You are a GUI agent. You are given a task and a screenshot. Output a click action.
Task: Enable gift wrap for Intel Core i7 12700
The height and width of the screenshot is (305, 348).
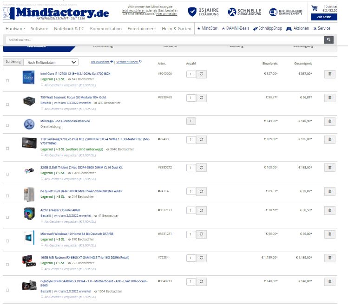(42, 85)
